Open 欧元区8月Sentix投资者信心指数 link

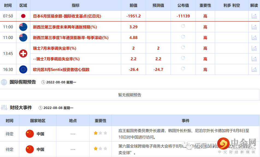pyautogui.click(x=61, y=70)
